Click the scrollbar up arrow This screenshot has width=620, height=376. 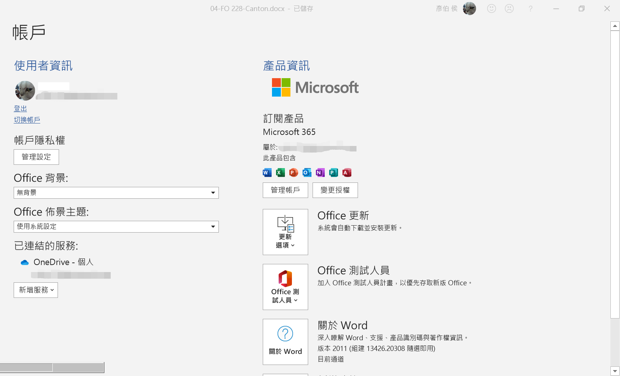(x=615, y=26)
